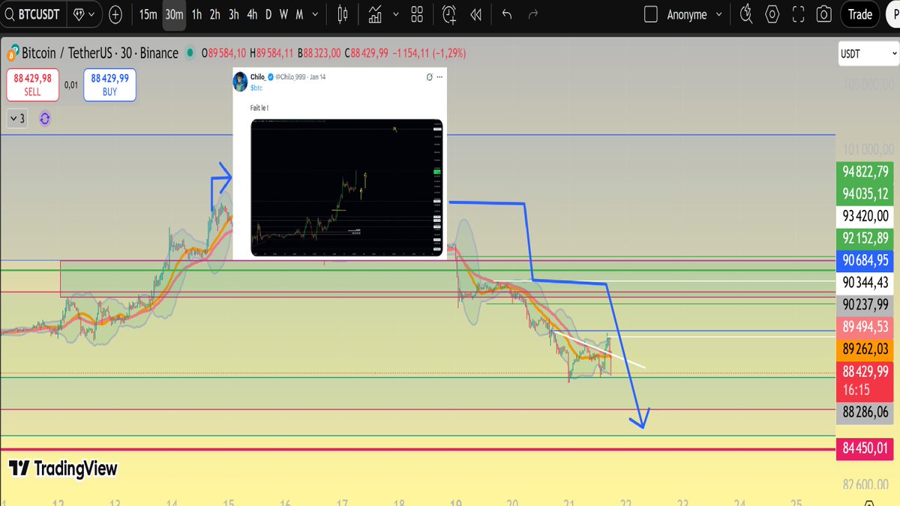This screenshot has height=506, width=900.
Task: Click the 93 420,00 price label
Action: click(x=865, y=216)
